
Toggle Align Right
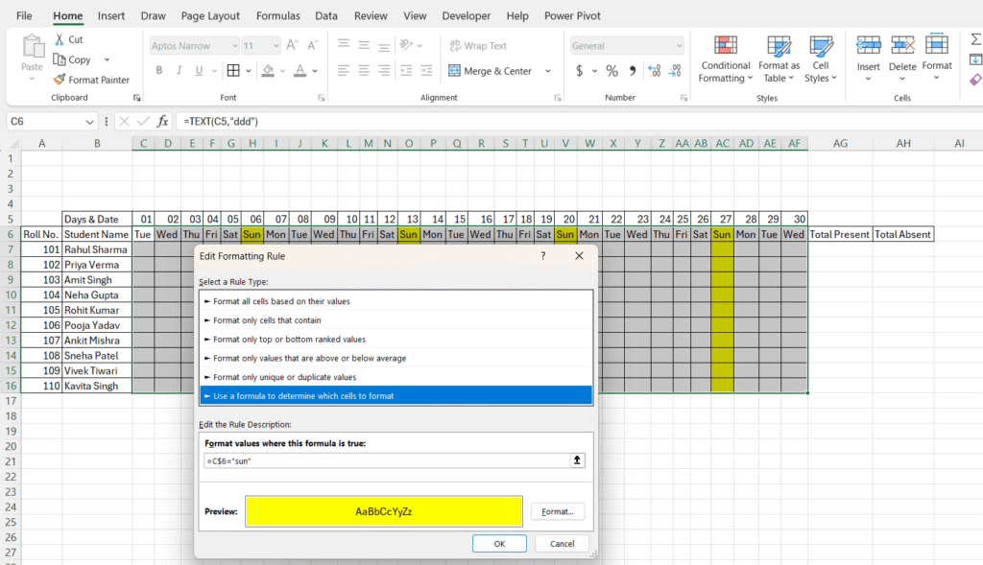384,70
